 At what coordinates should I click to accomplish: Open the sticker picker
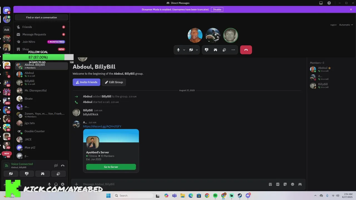[285, 184]
